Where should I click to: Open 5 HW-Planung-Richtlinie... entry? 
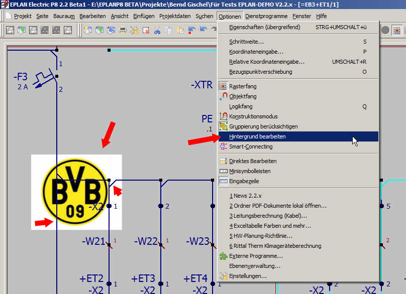[x=298, y=236]
